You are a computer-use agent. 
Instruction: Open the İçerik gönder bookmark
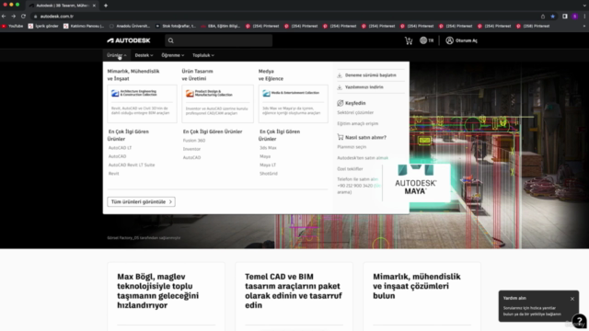pos(43,26)
